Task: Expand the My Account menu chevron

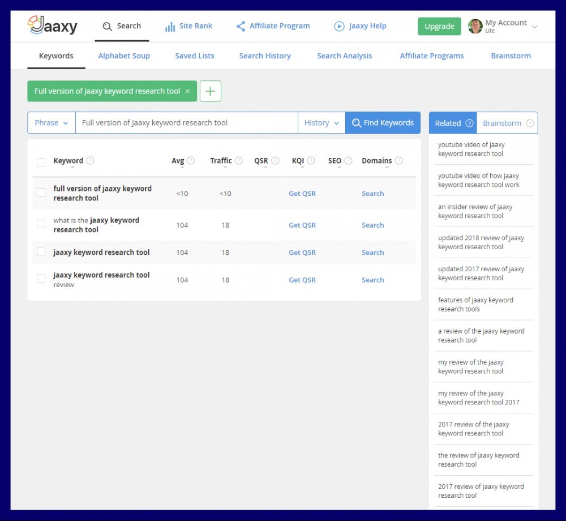Action: 535,27
